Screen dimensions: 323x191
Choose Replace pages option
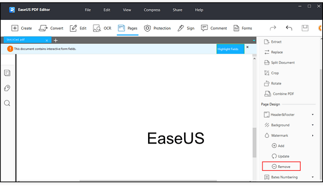tap(274, 52)
